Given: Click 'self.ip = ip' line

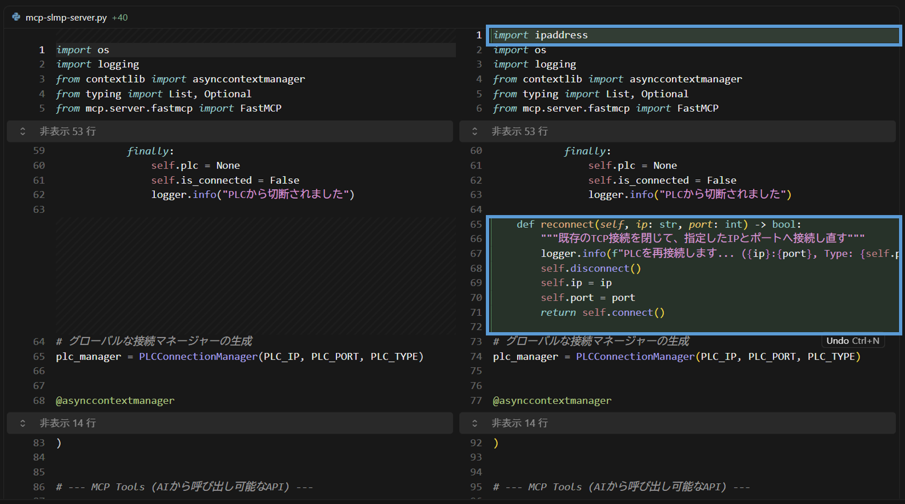Looking at the screenshot, I should click(x=576, y=283).
